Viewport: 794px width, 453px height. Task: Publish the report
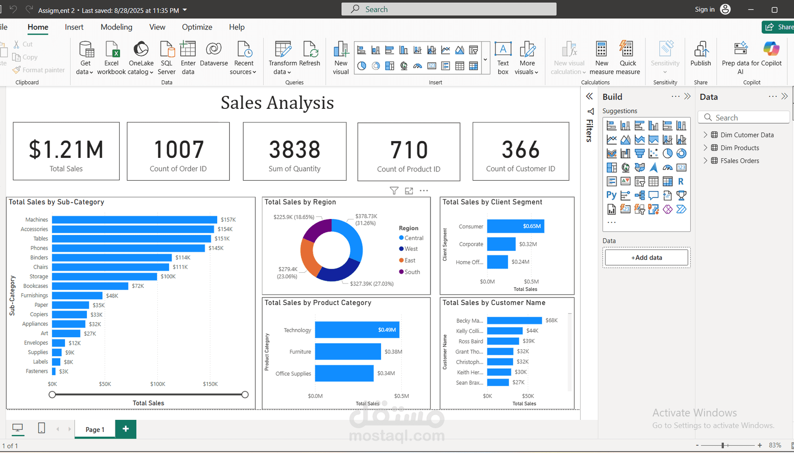(701, 54)
